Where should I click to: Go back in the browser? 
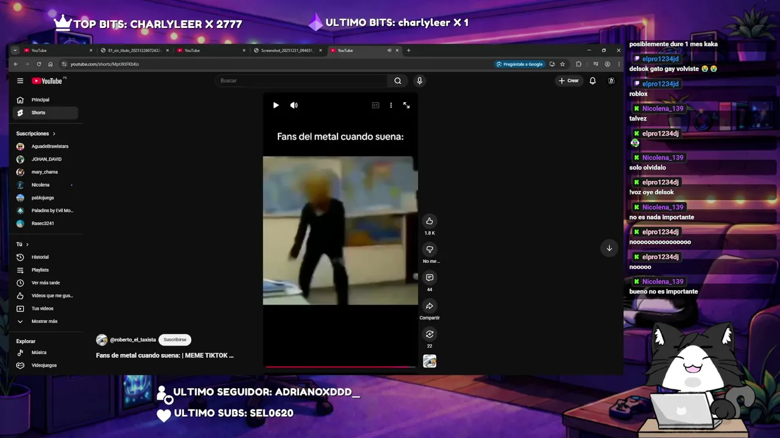16,64
